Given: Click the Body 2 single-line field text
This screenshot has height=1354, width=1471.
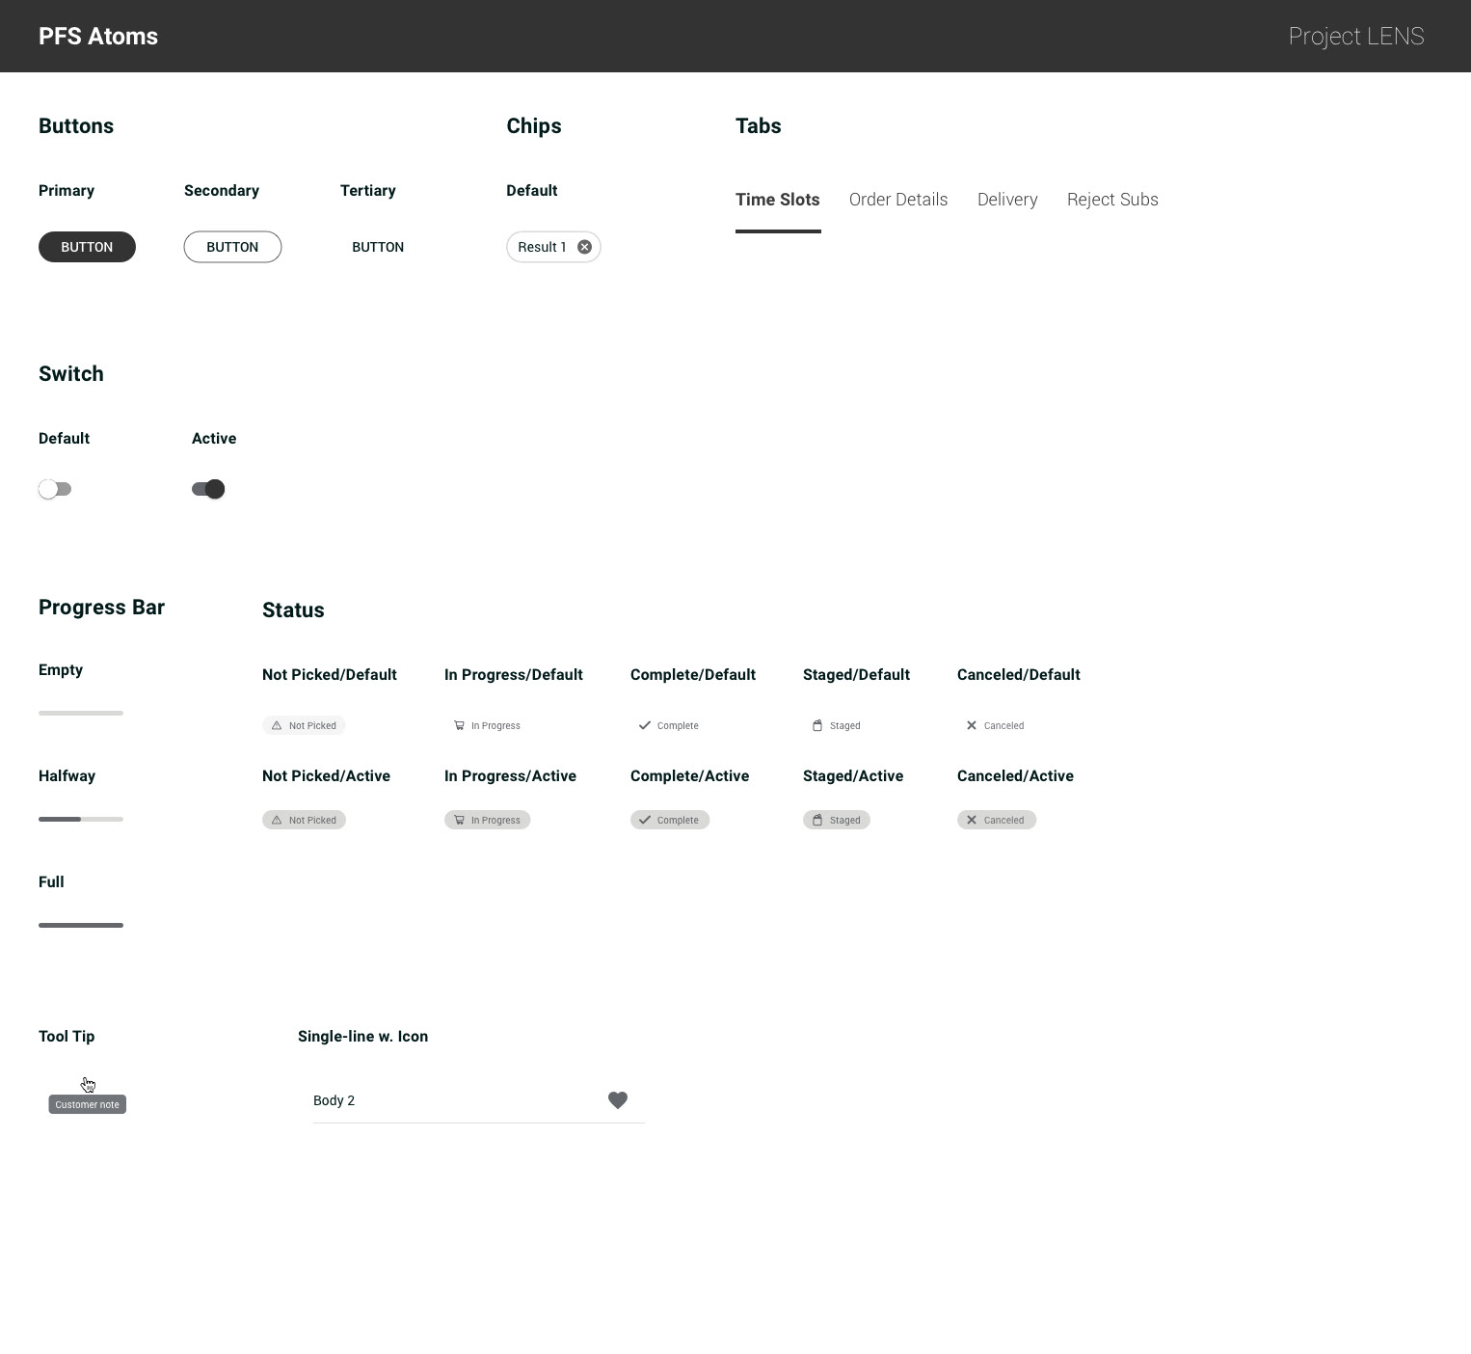Looking at the screenshot, I should [x=334, y=1100].
